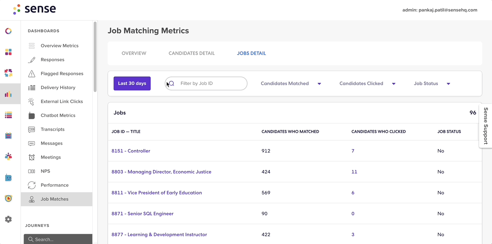Click the CANDIDATES WHO MATCHED column header
The height and width of the screenshot is (244, 492).
[290, 132]
